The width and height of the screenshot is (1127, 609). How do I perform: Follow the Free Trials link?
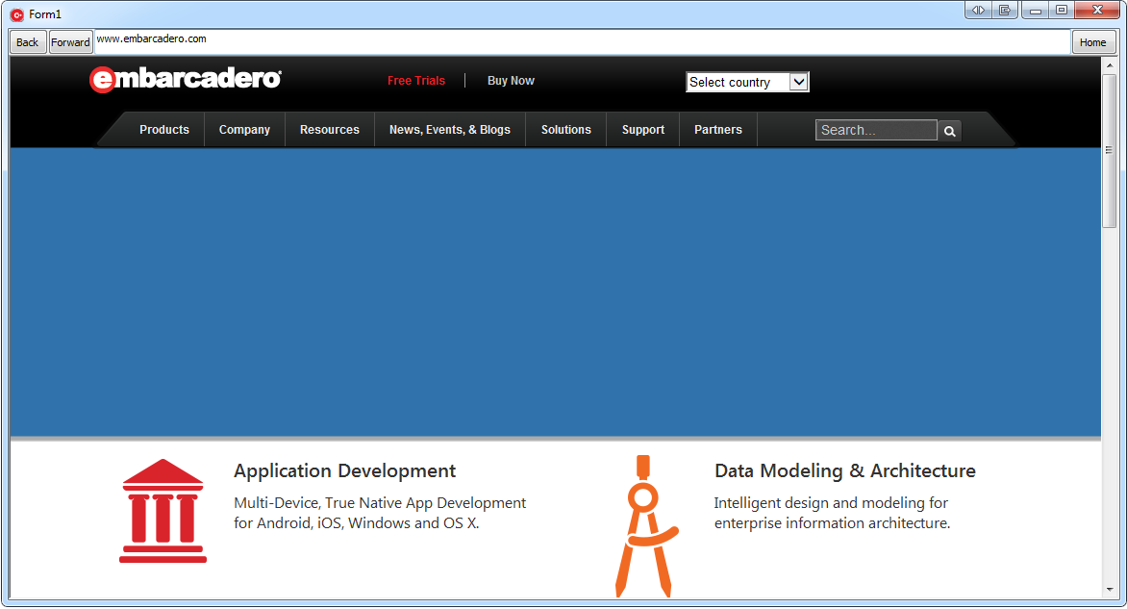click(416, 81)
